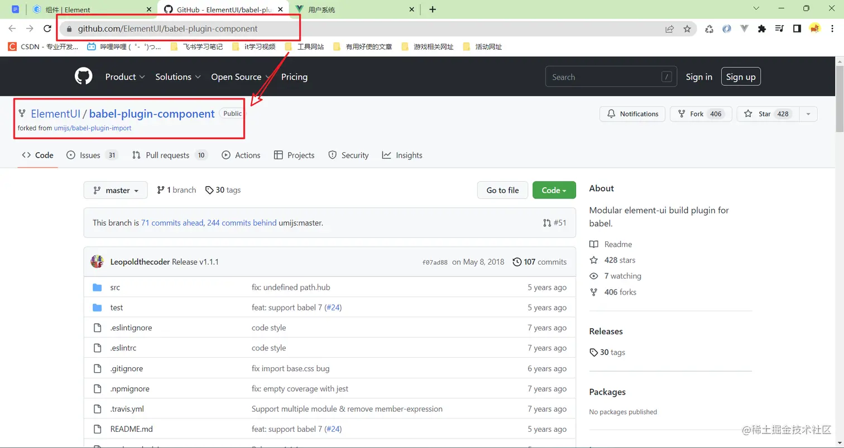The image size is (844, 448).
Task: Open the ElementUI owner link
Action: coord(55,114)
